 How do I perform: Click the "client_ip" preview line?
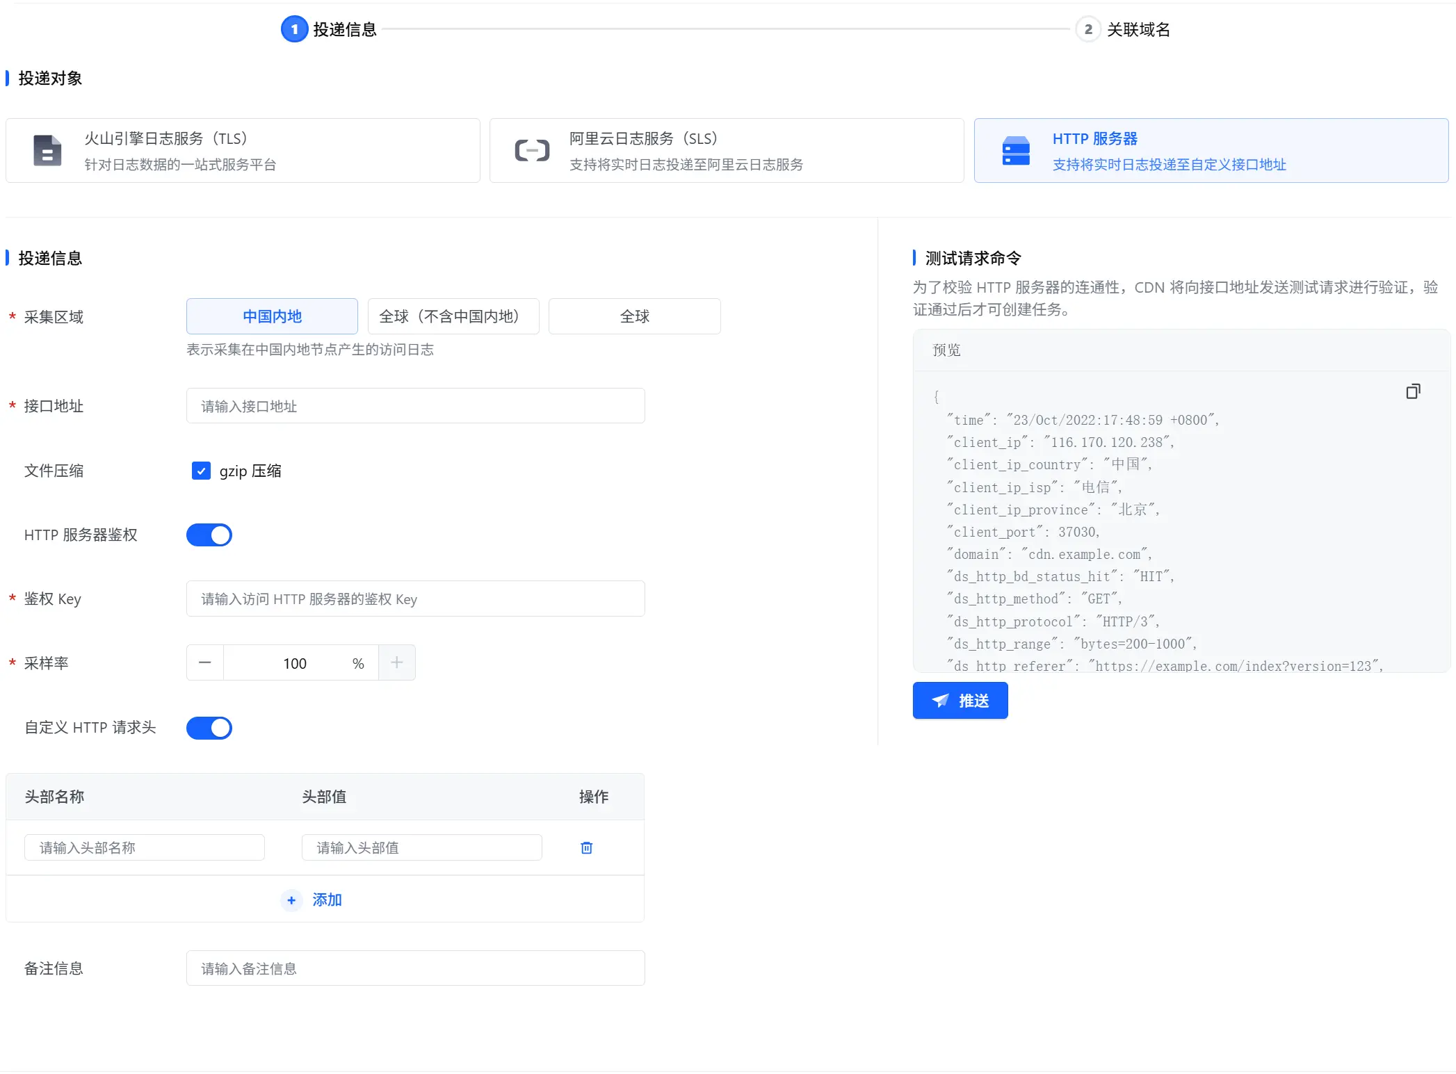point(1060,442)
